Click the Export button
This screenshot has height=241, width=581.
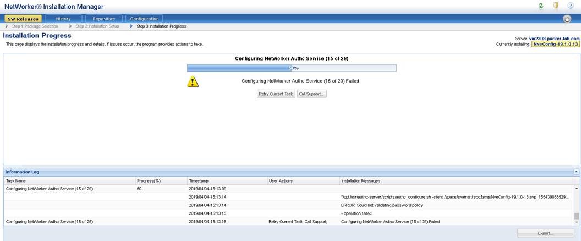pos(545,233)
